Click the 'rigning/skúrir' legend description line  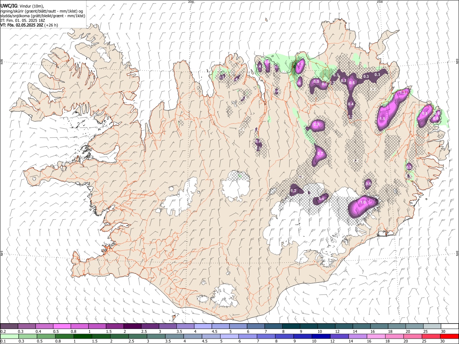point(42,11)
